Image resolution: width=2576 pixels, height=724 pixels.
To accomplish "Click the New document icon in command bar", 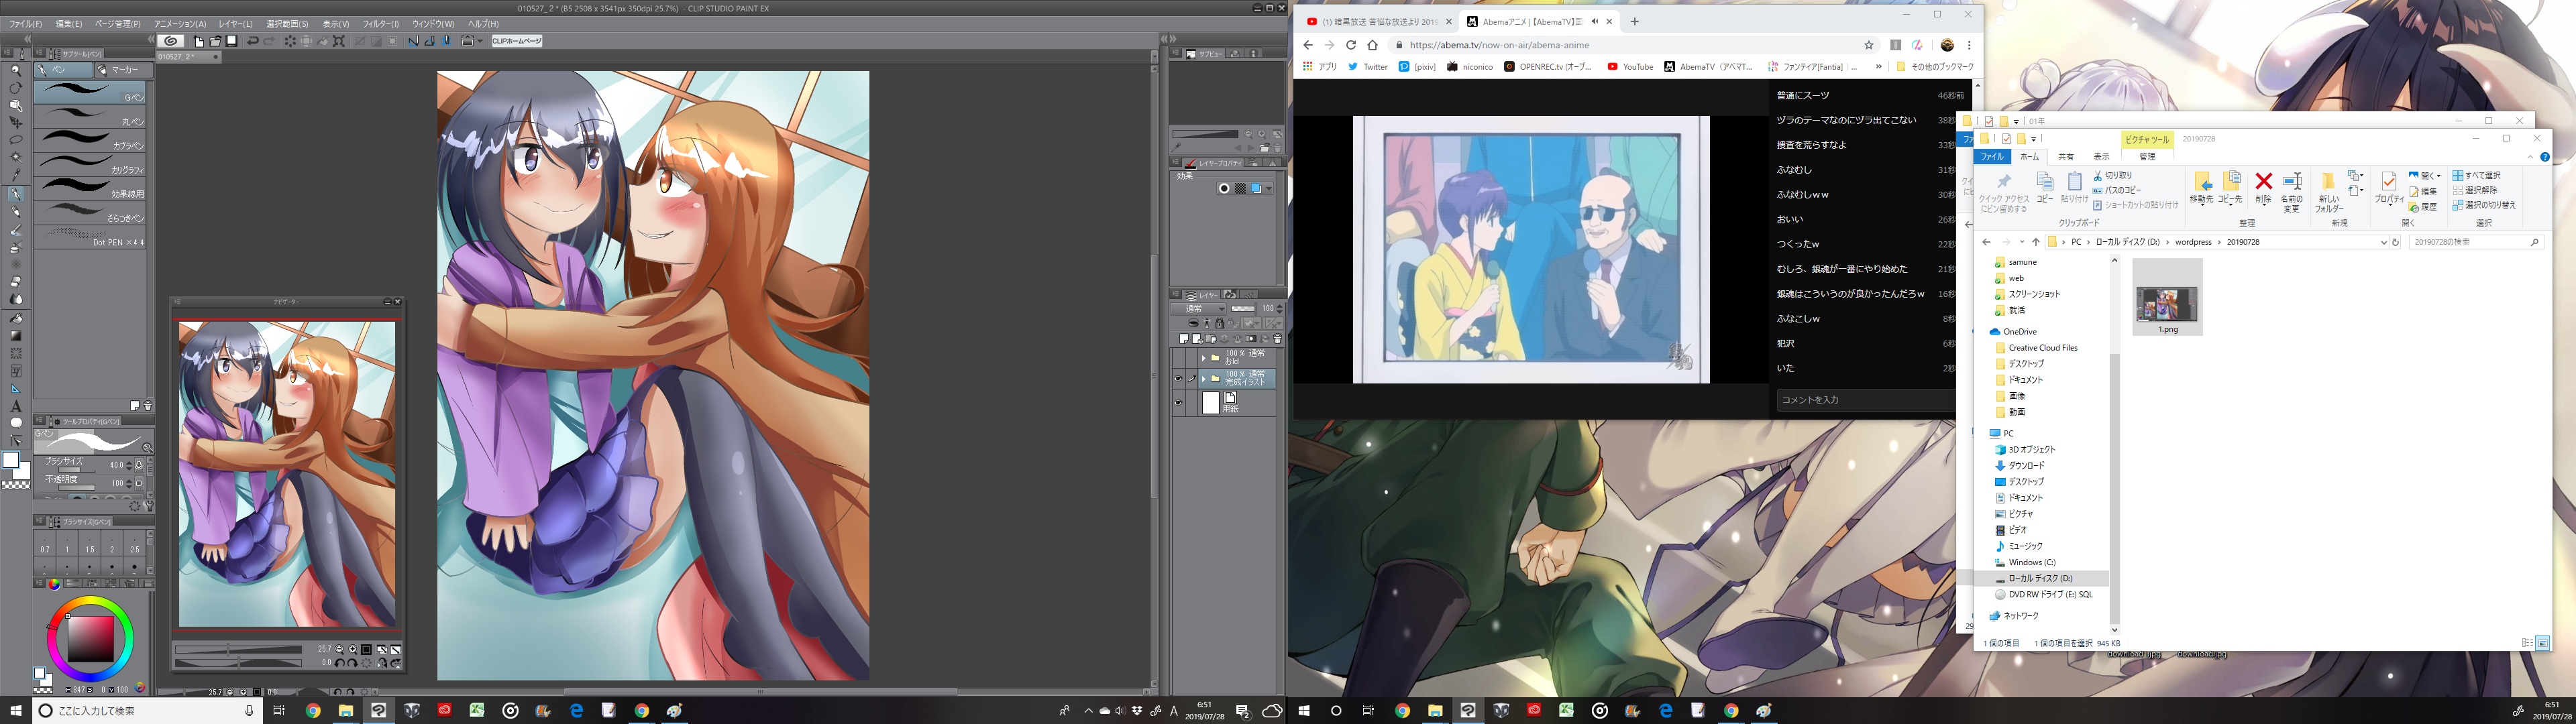I will click(199, 41).
